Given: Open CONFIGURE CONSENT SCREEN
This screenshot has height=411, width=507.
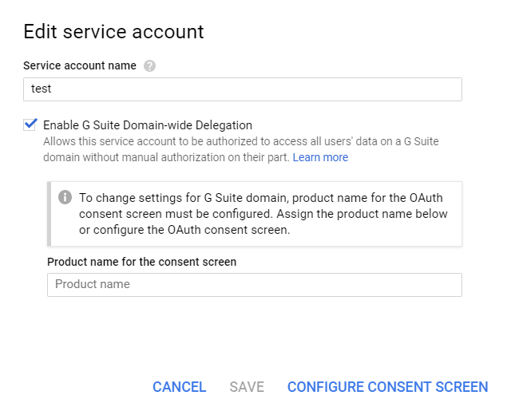Looking at the screenshot, I should coord(387,387).
